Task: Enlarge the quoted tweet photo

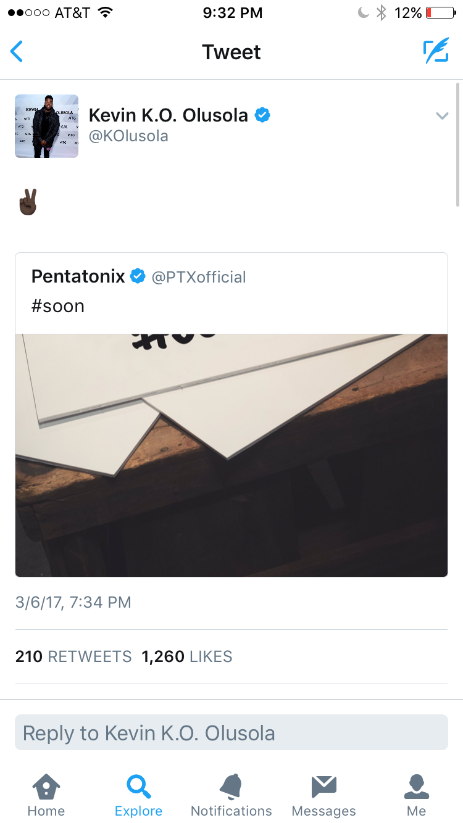Action: tap(231, 455)
